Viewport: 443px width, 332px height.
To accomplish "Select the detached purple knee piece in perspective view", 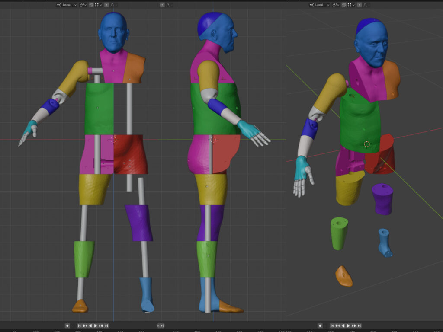I will 382,199.
